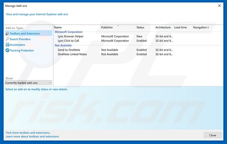Open Find more toolbars and extensions link
Image resolution: width=227 pixels, height=144 pixels.
pyautogui.click(x=28, y=133)
